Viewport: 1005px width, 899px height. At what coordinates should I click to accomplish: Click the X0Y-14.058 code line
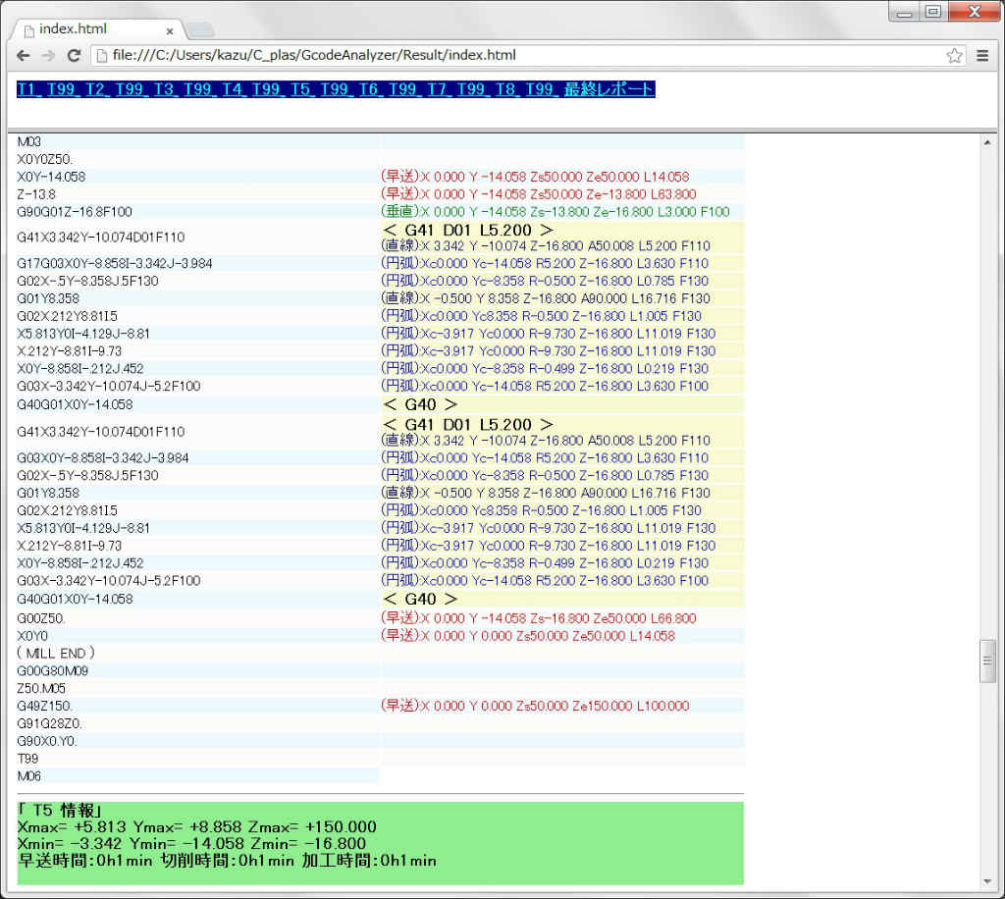tap(51, 177)
